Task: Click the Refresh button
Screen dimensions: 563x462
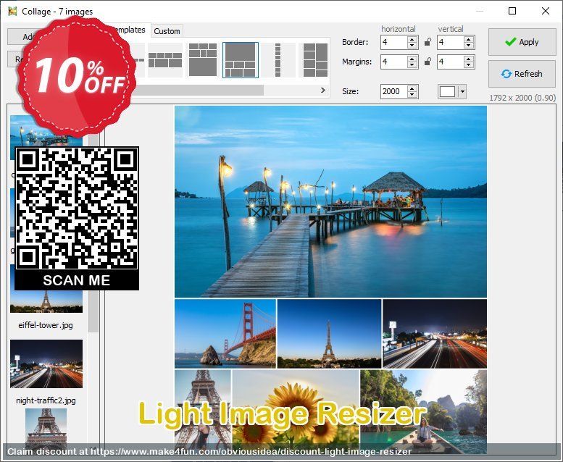Action: coord(522,74)
